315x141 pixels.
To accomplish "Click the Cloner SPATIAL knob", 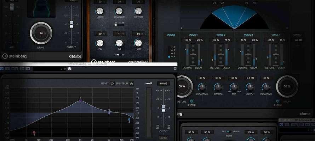I will pos(218,87).
